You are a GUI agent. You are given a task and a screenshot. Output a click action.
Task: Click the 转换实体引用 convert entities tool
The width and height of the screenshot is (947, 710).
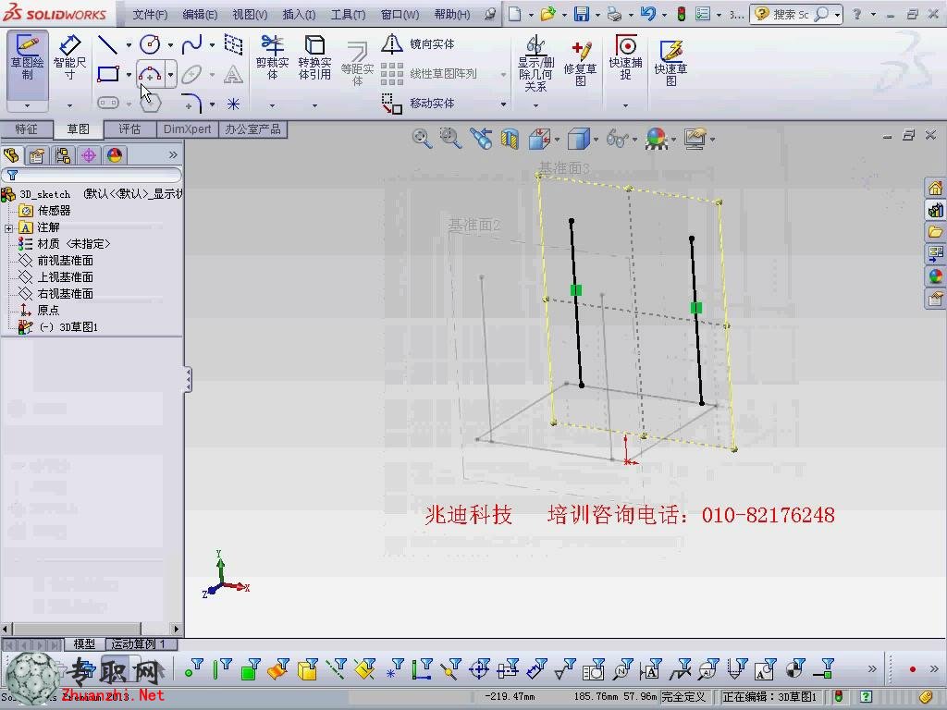click(314, 58)
